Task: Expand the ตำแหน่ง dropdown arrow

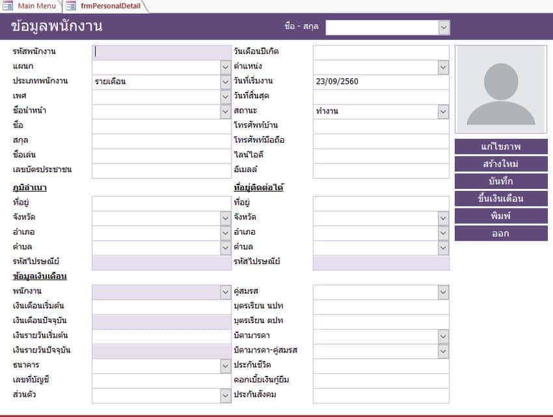Action: click(x=443, y=67)
